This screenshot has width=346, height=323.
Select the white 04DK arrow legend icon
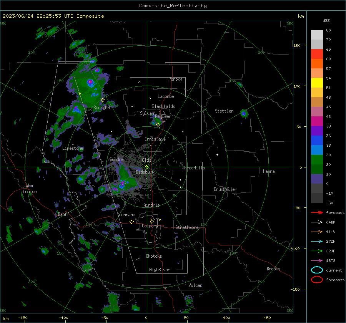tap(317, 222)
